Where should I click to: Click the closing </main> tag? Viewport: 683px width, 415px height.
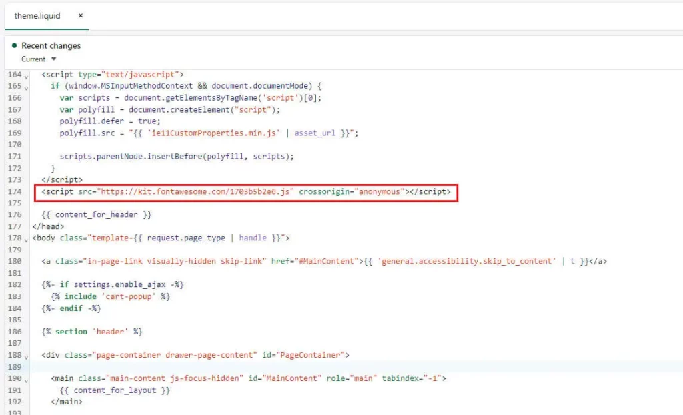pos(67,402)
